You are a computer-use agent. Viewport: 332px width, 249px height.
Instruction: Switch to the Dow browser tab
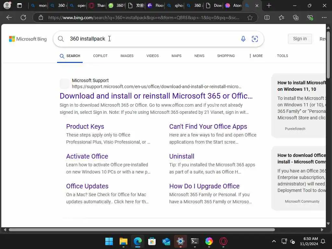pos(214,6)
